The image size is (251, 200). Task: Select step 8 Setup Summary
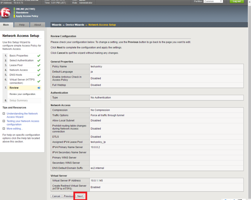(x=19, y=100)
